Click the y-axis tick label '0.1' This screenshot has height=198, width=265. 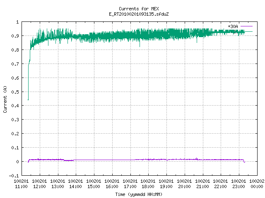15,148
